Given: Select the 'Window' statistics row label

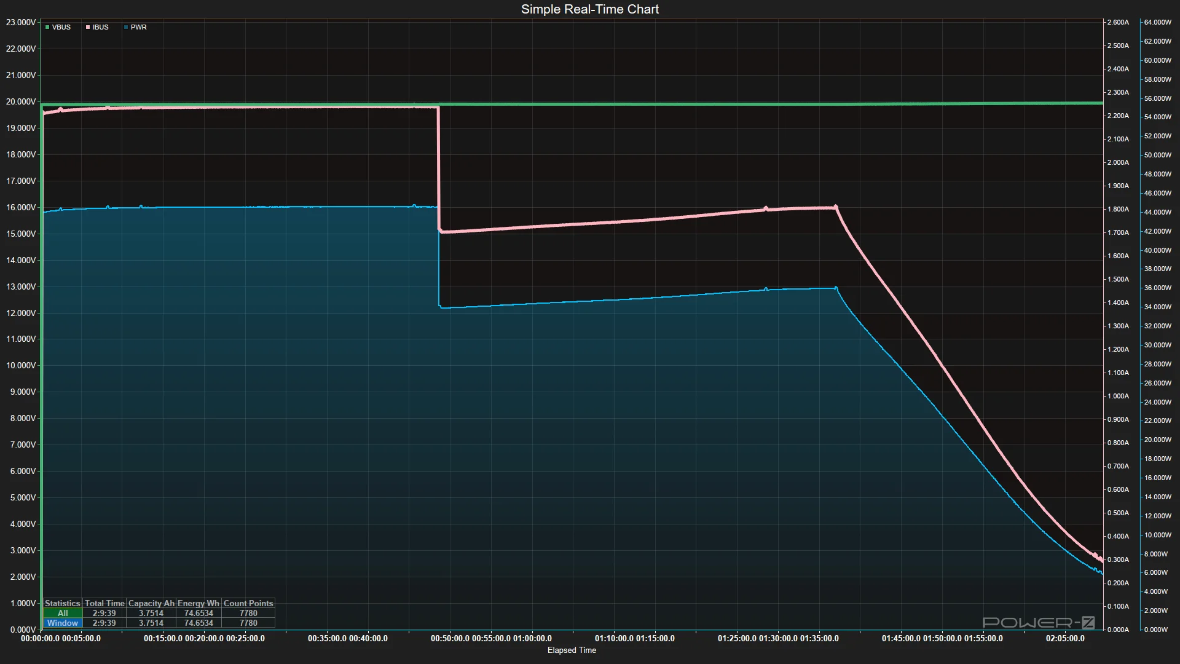Looking at the screenshot, I should tap(63, 623).
